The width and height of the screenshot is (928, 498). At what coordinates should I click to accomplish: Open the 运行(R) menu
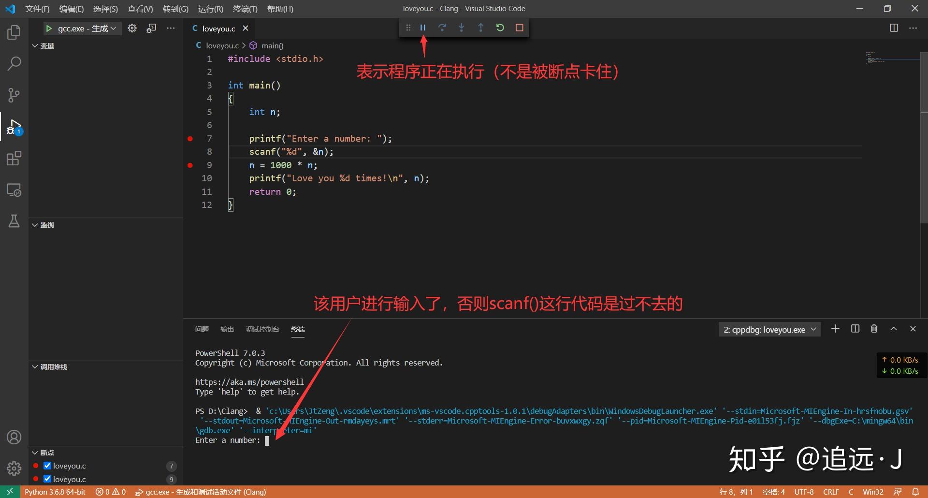pos(210,9)
